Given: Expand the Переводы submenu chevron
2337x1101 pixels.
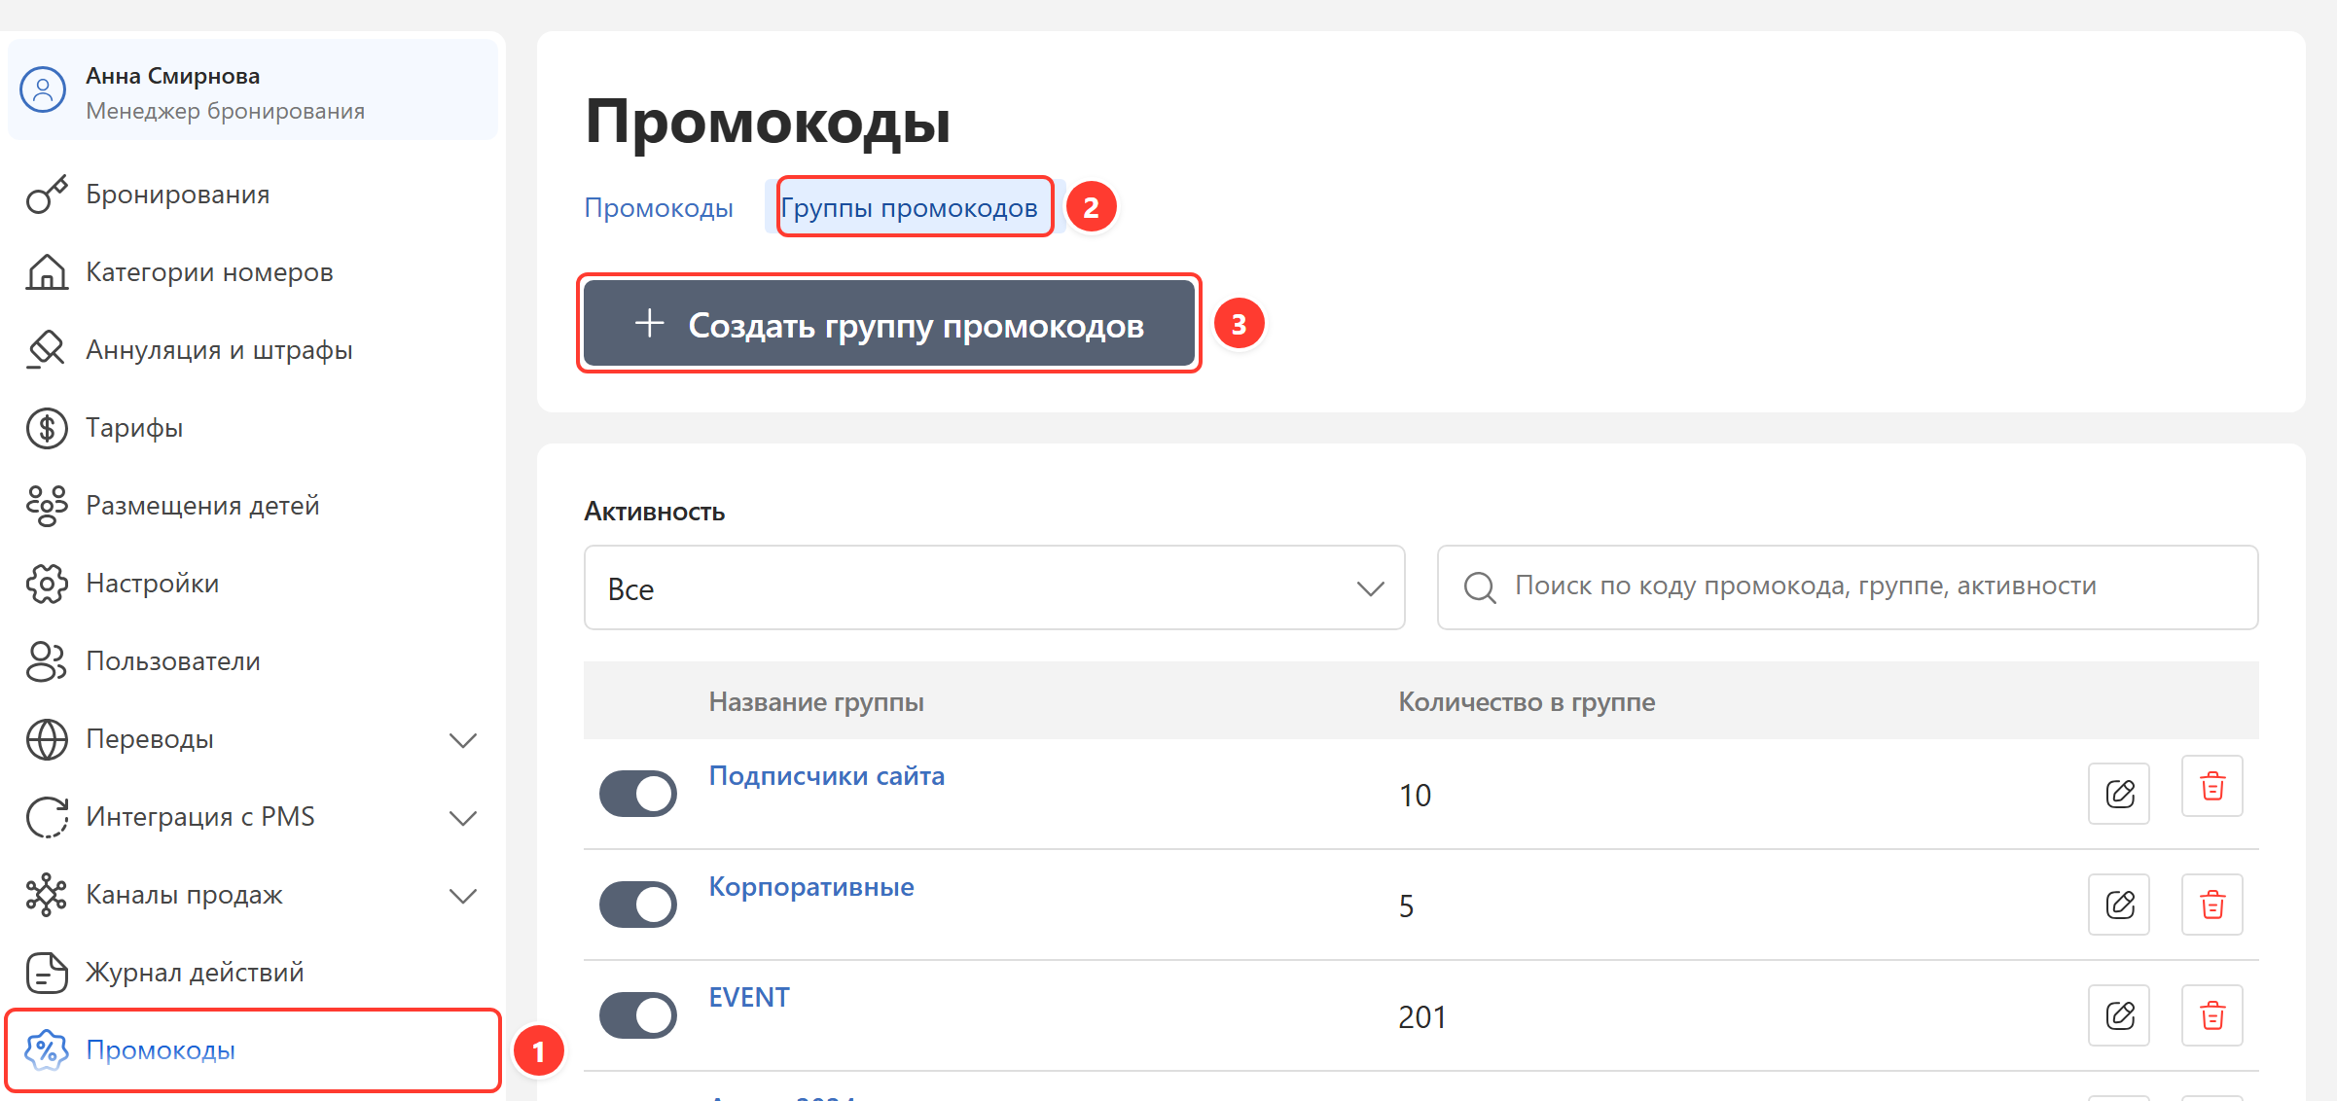Looking at the screenshot, I should [463, 740].
